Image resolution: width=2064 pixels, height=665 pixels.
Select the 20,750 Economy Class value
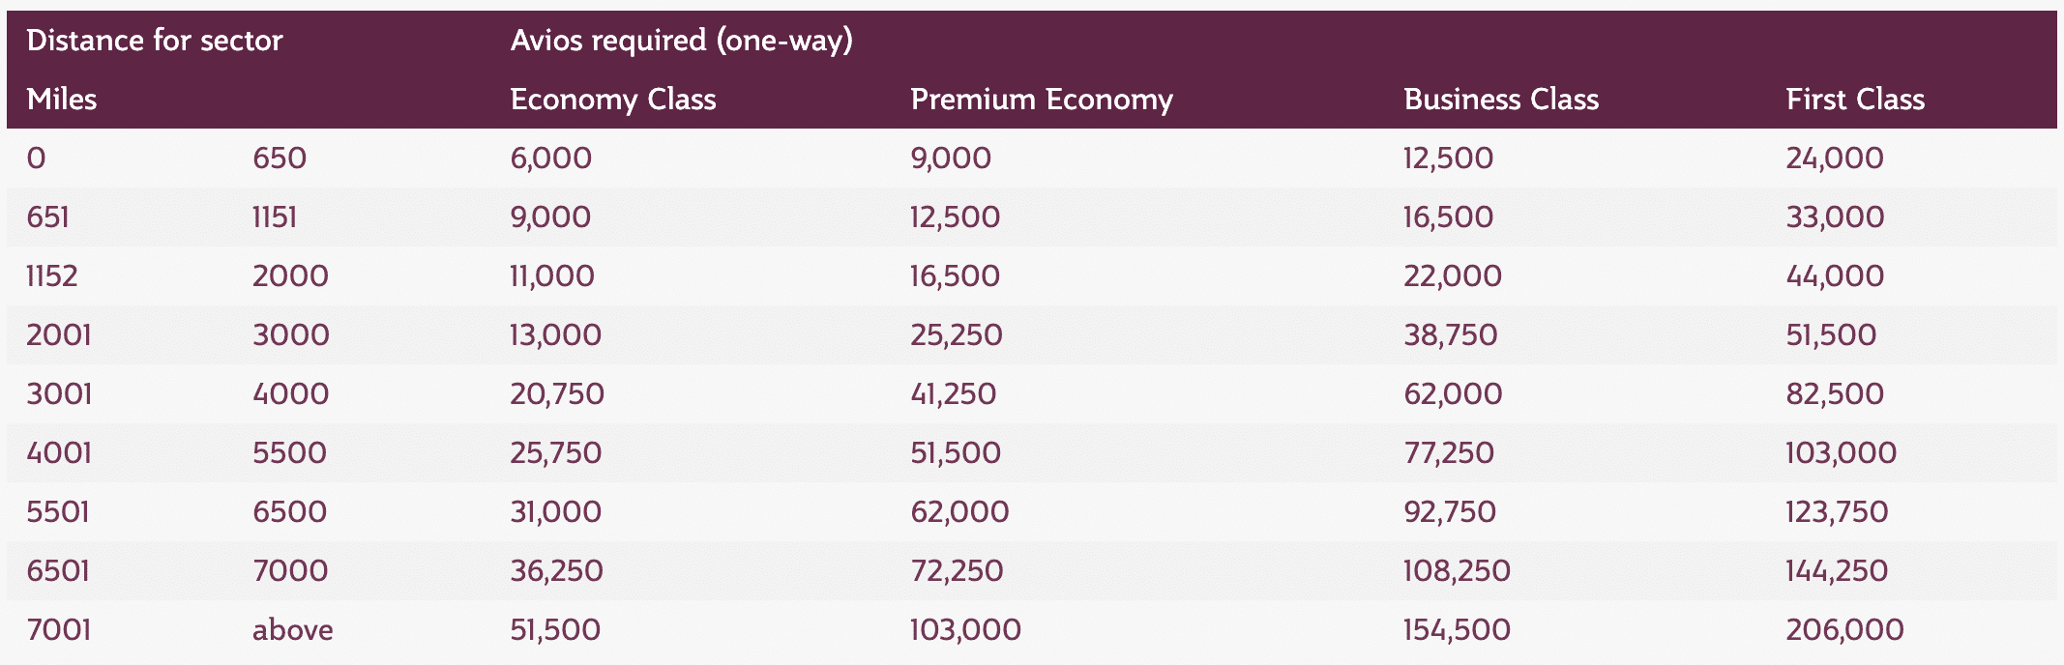pos(556,394)
